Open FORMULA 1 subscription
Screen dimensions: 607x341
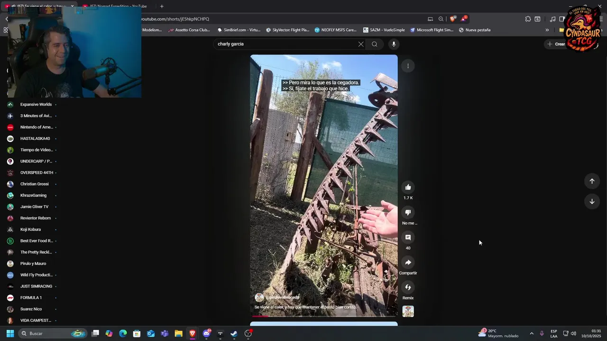(x=31, y=297)
